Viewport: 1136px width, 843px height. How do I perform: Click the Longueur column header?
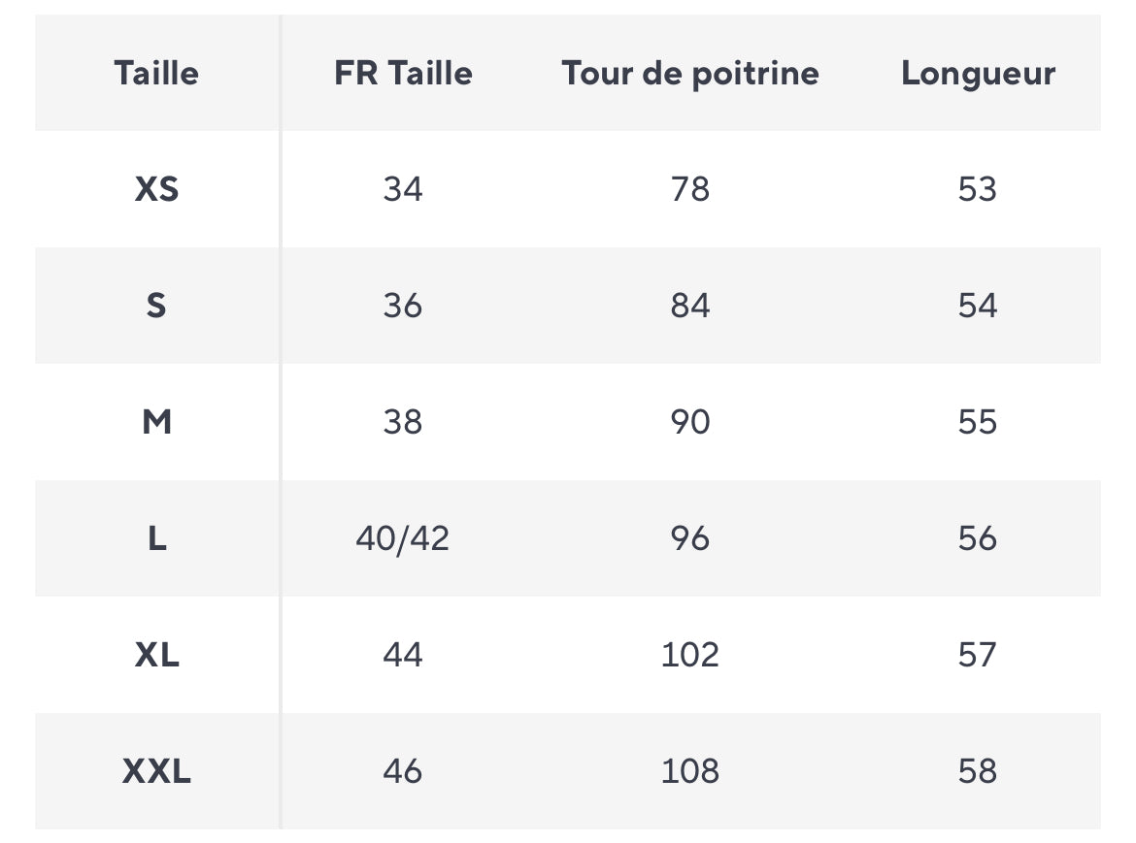click(x=978, y=74)
